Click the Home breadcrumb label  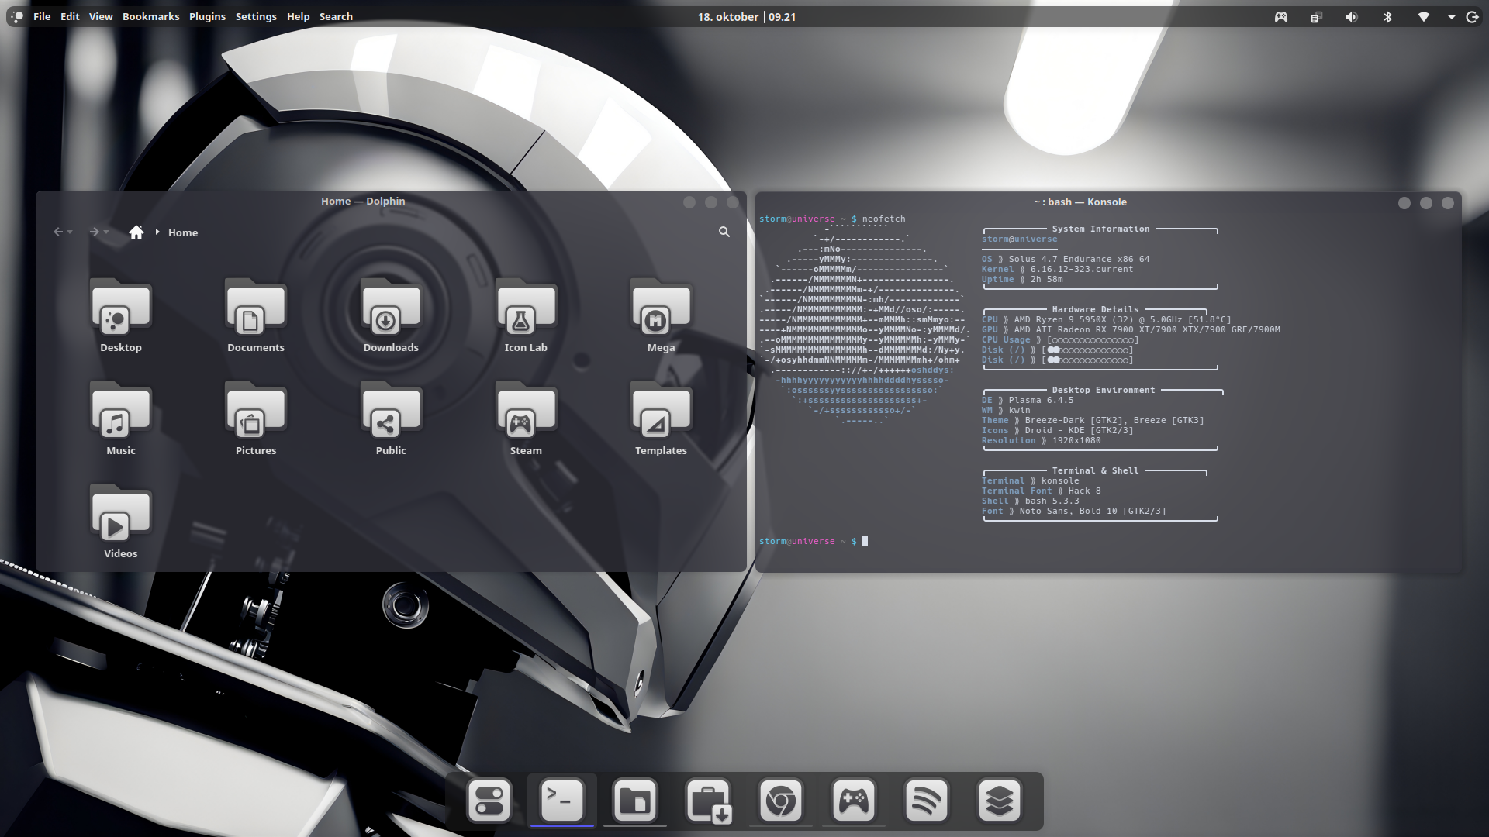[183, 232]
